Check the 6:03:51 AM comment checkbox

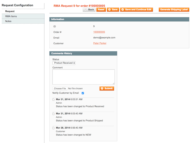[54, 99]
